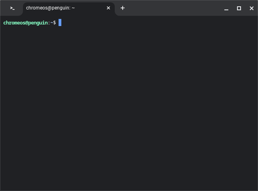Click the terminal prompt icon in title bar
The width and height of the screenshot is (258, 191).
(12, 8)
